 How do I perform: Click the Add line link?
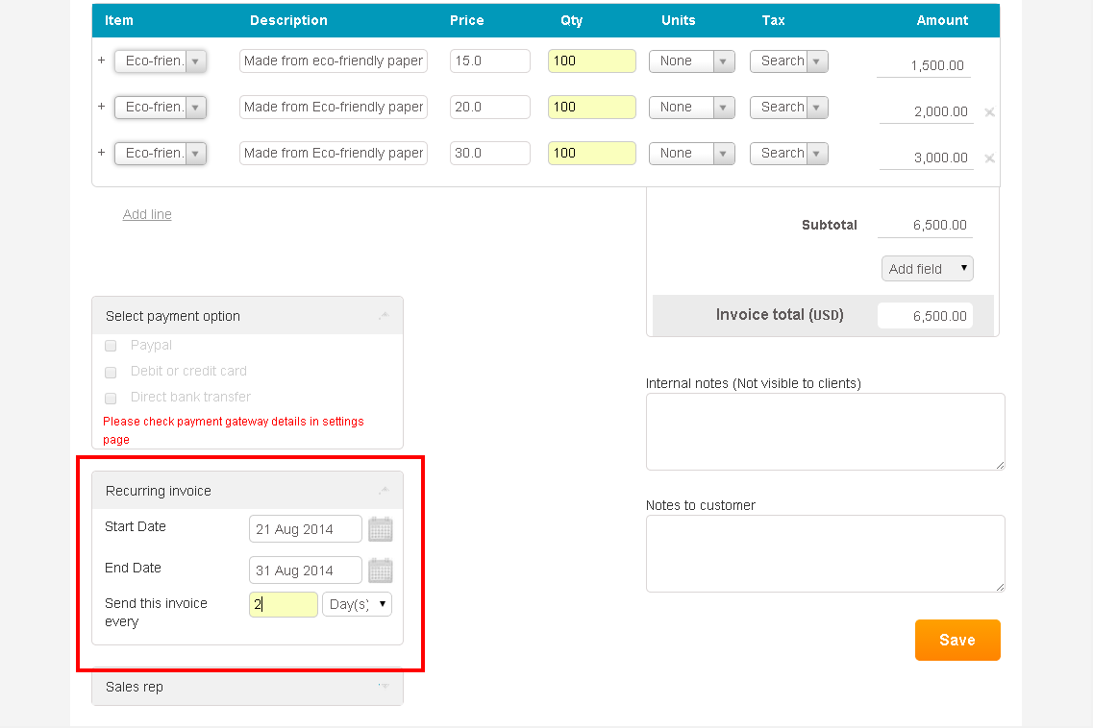[x=147, y=214]
